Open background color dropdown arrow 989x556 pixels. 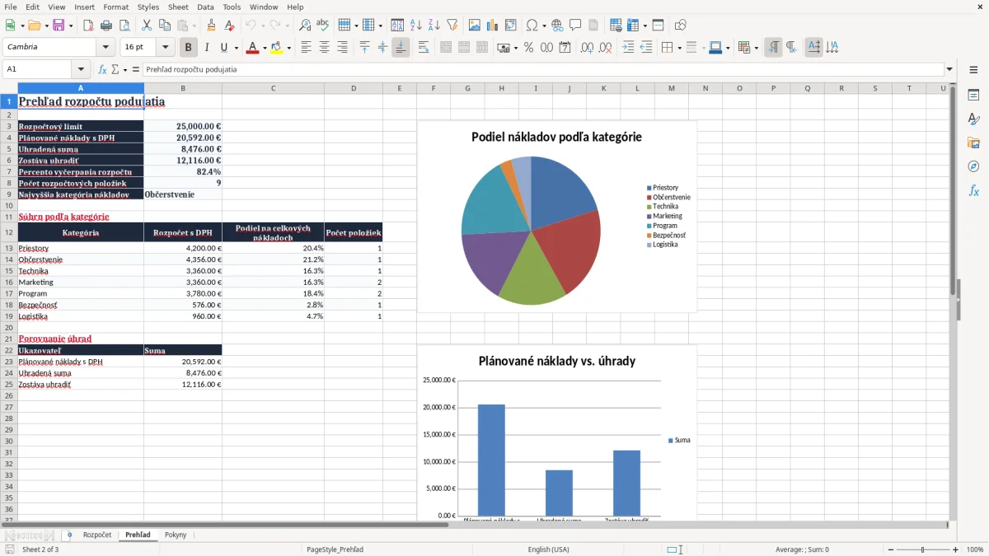coord(288,48)
